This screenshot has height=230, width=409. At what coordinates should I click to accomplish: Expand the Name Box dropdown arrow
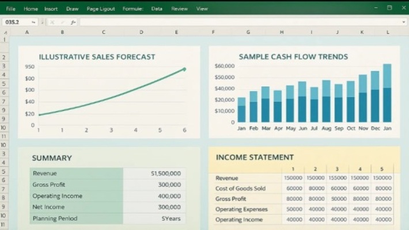[34, 22]
